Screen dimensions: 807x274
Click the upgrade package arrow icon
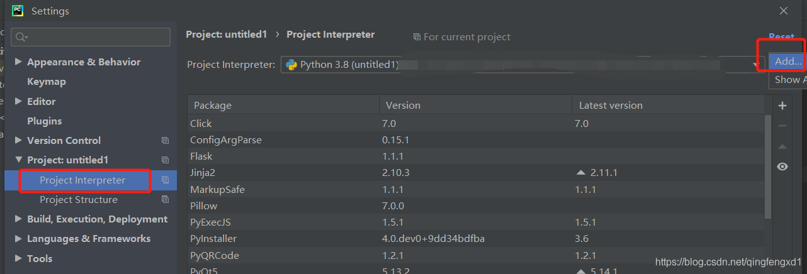[x=782, y=146]
